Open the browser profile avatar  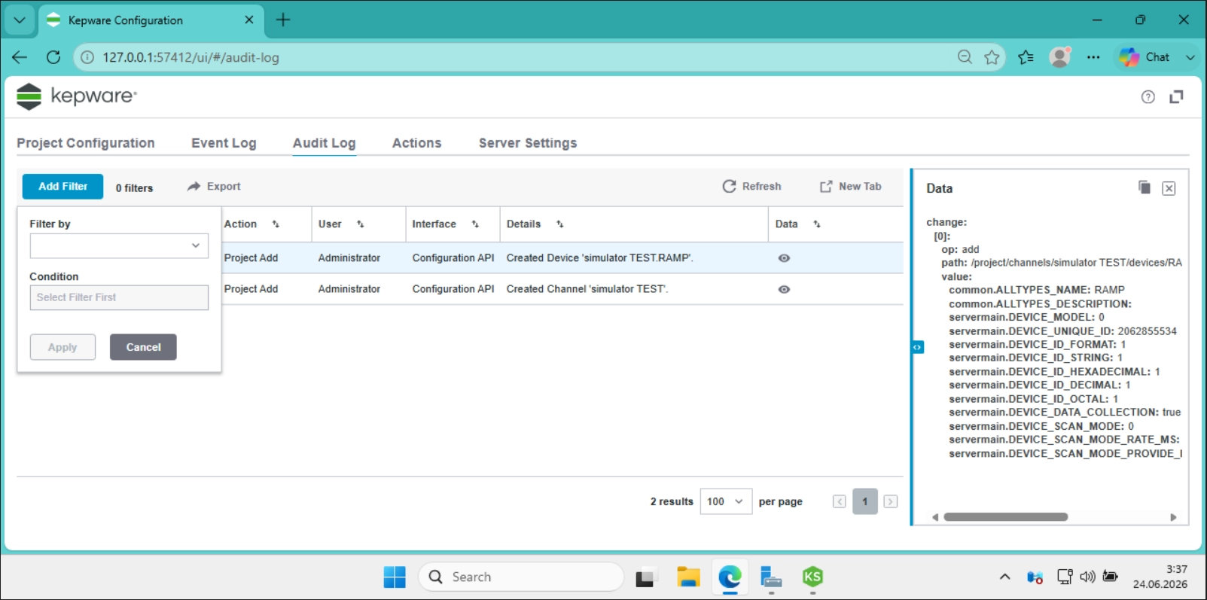[1060, 57]
